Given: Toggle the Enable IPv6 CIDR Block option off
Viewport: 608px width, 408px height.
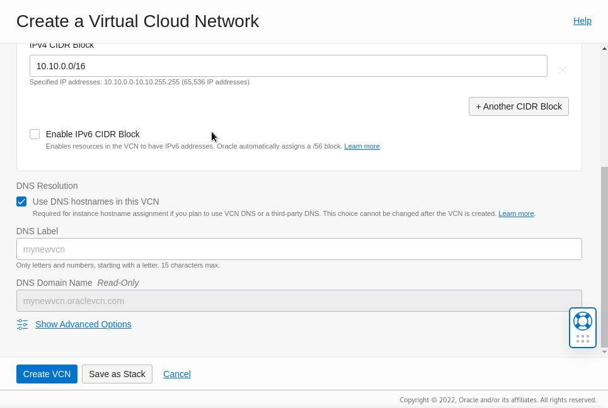Looking at the screenshot, I should 34,134.
